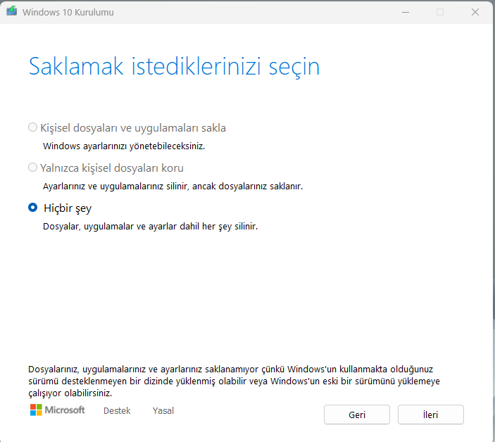Viewport: 495px width, 442px height.
Task: Select 'Kişisel dosyaları ve uygulamaları sakla' radio button
Action: tap(32, 127)
